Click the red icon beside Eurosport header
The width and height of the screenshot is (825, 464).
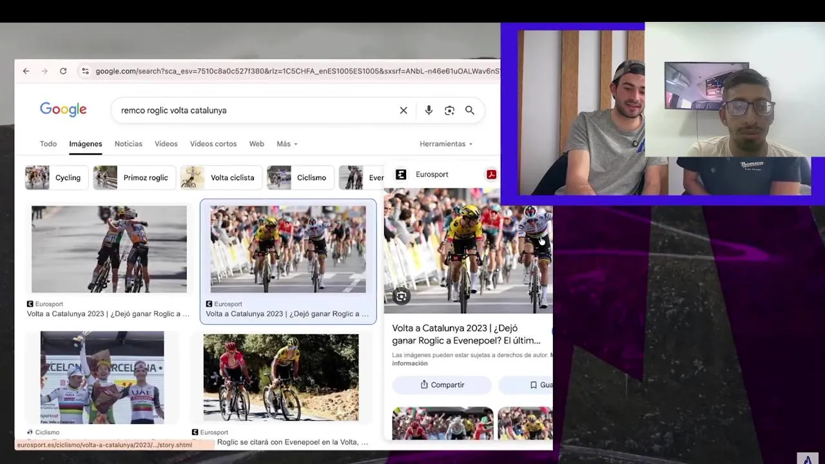(x=491, y=175)
